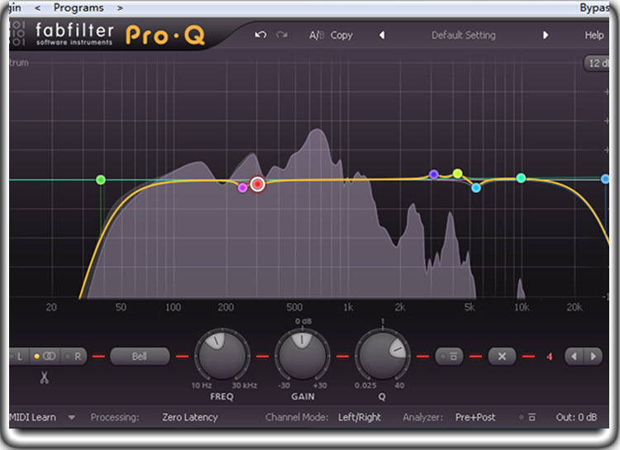This screenshot has width=620, height=450.
Task: Set band to stereo linked channel mode
Action: coord(45,357)
